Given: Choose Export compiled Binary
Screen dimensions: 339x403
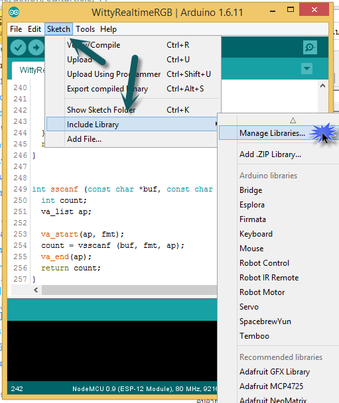Looking at the screenshot, I should coord(133,89).
